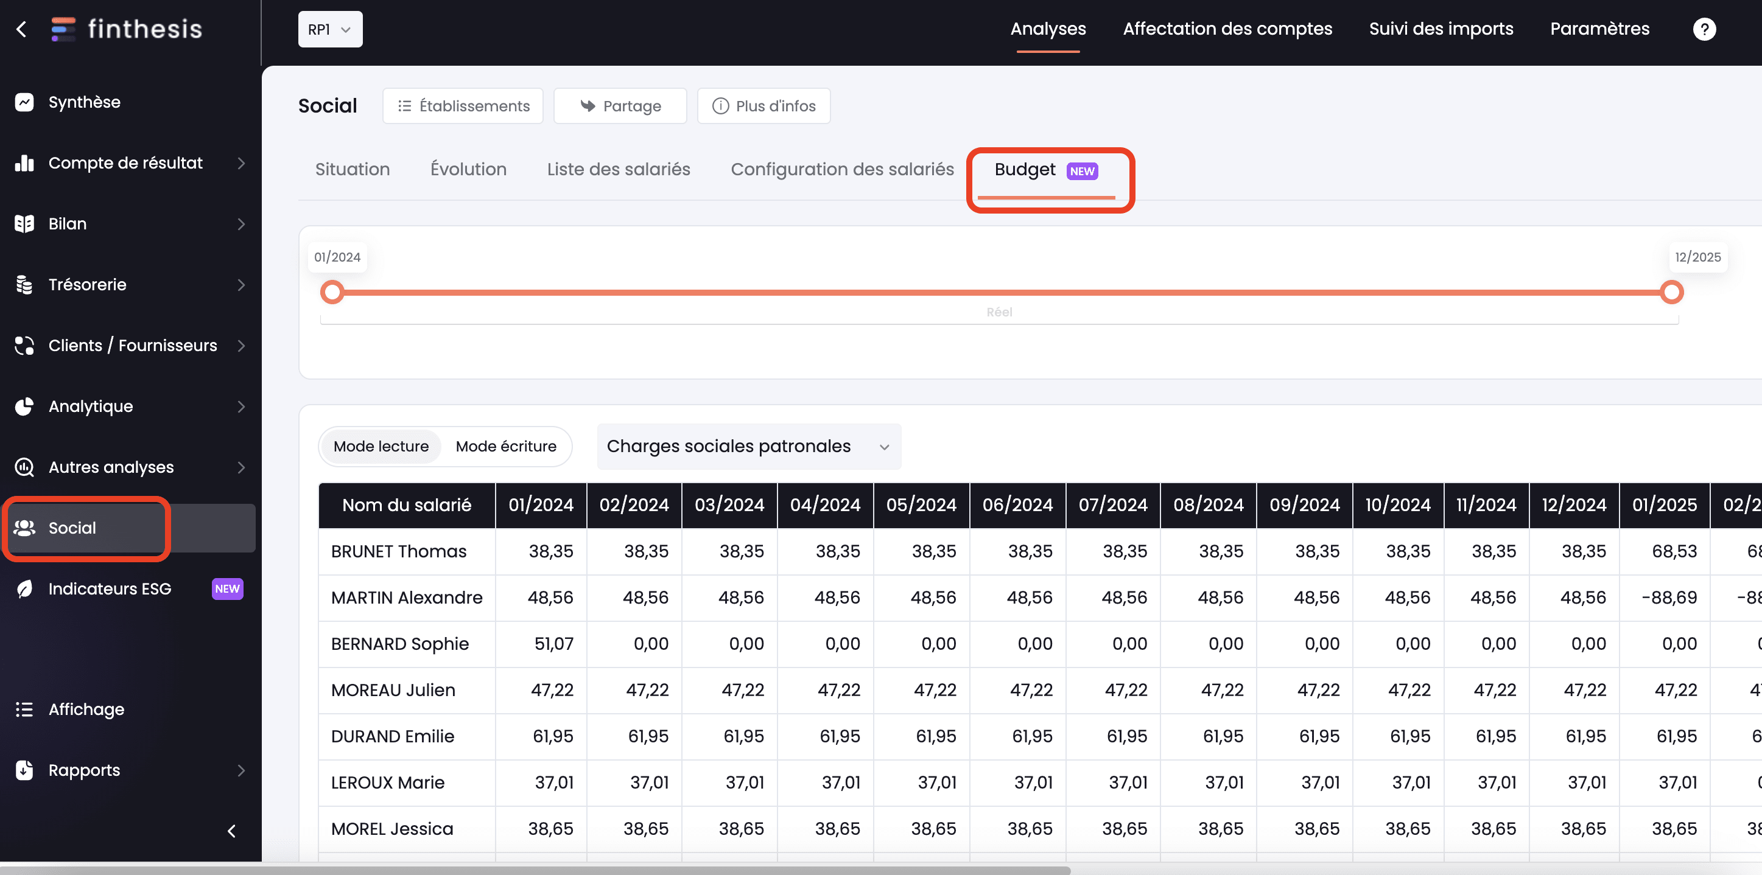Click the Établissements button
Image resolution: width=1762 pixels, height=875 pixels.
coord(463,106)
